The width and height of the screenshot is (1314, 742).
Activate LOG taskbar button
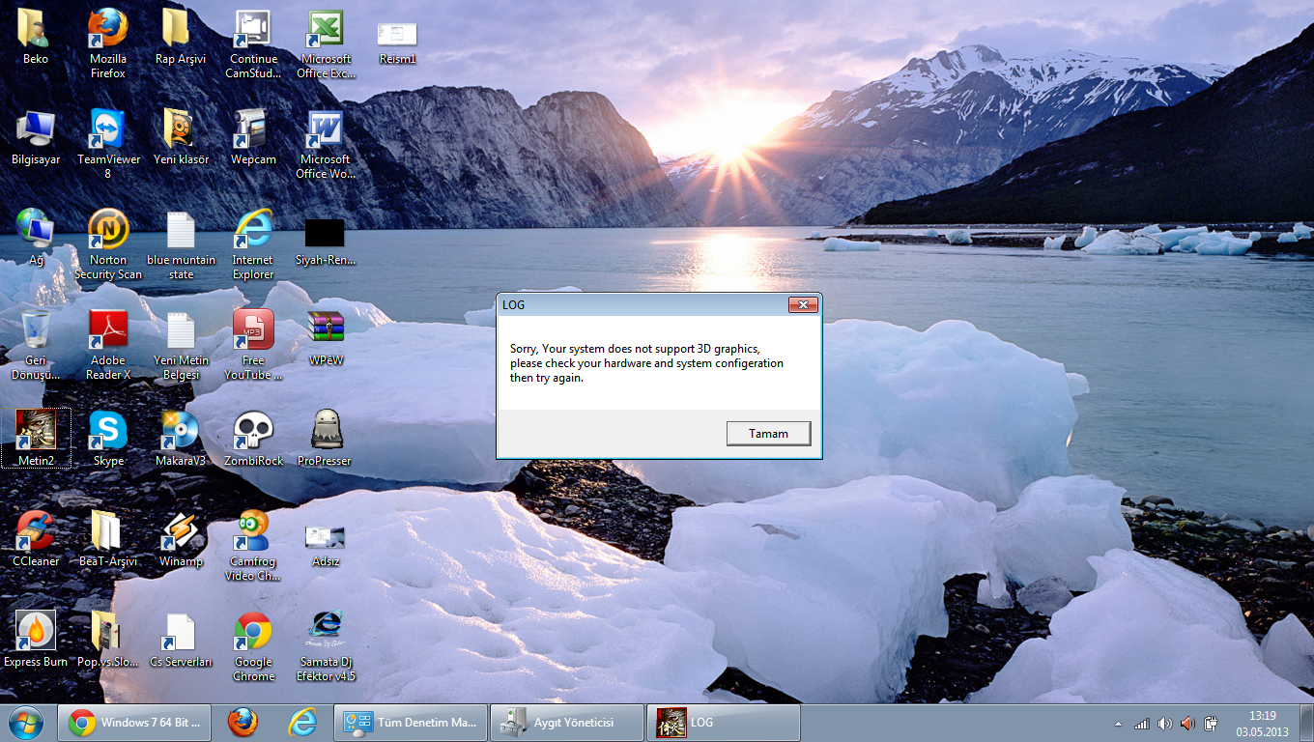pos(724,723)
